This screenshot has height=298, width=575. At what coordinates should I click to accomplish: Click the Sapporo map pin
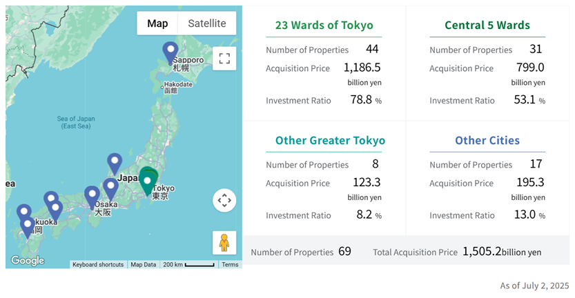tap(170, 53)
